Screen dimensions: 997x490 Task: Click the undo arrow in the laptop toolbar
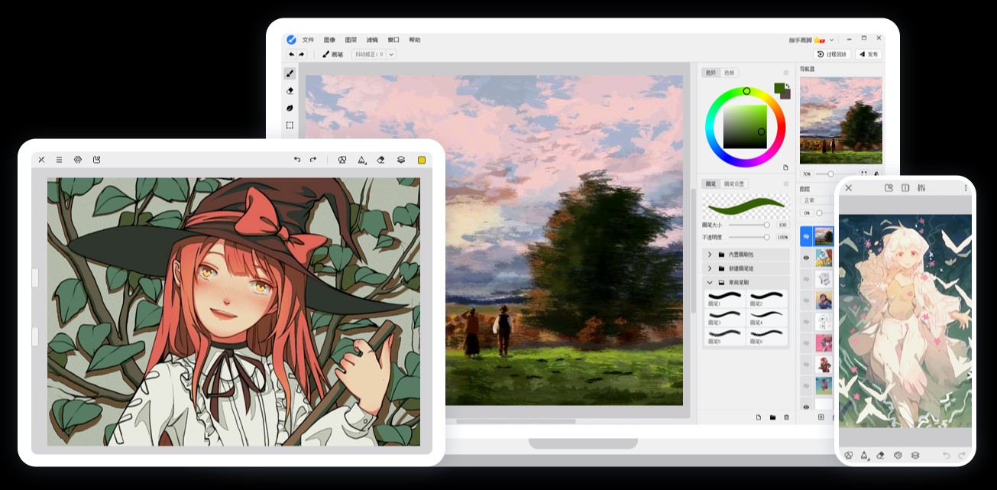pos(292,54)
